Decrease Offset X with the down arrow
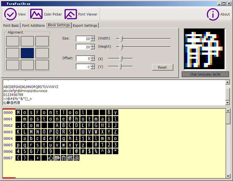 point(93,60)
